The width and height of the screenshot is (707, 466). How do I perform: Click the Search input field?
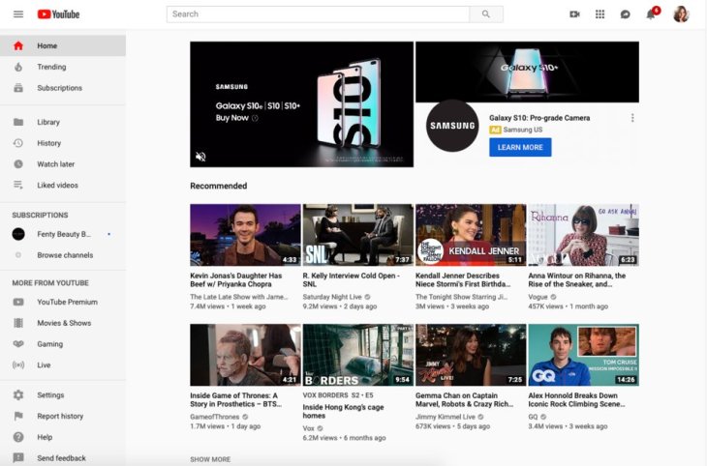[x=318, y=15]
